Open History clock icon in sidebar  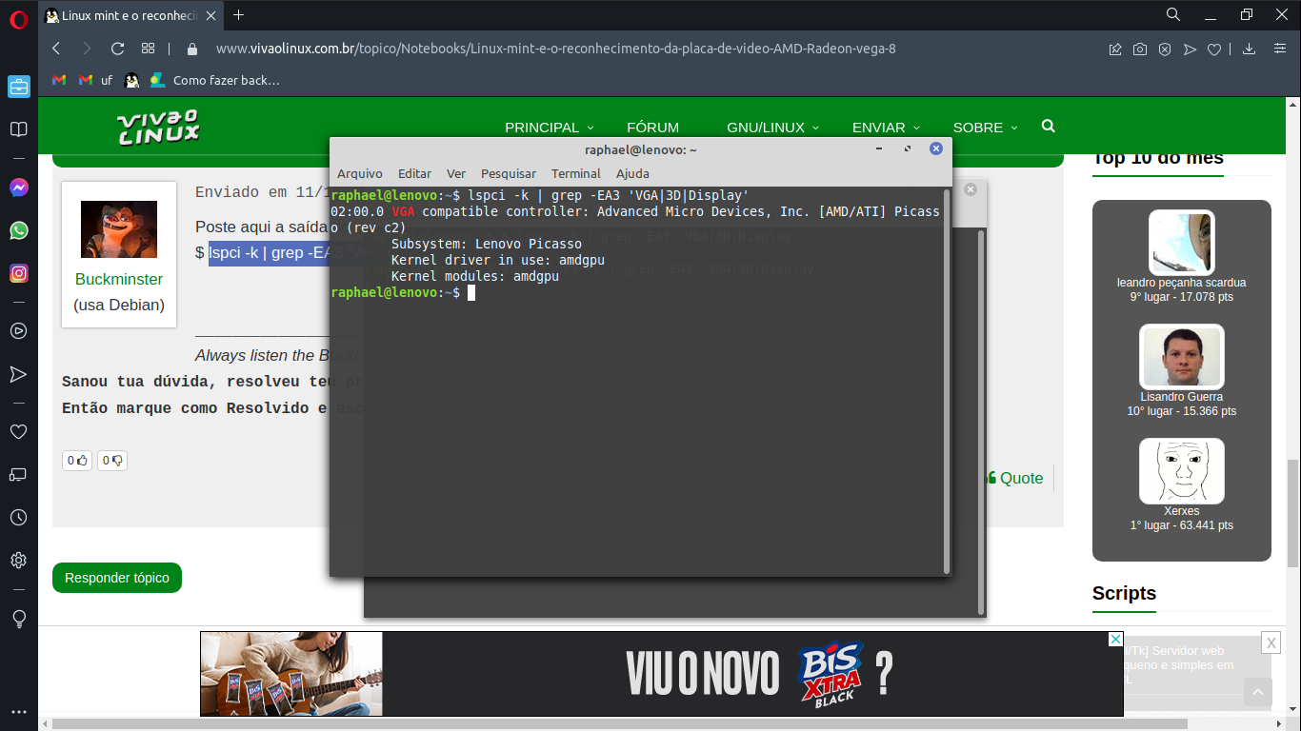[x=18, y=518]
